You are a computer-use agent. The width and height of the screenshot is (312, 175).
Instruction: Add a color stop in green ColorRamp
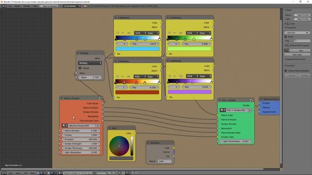[x=170, y=33]
